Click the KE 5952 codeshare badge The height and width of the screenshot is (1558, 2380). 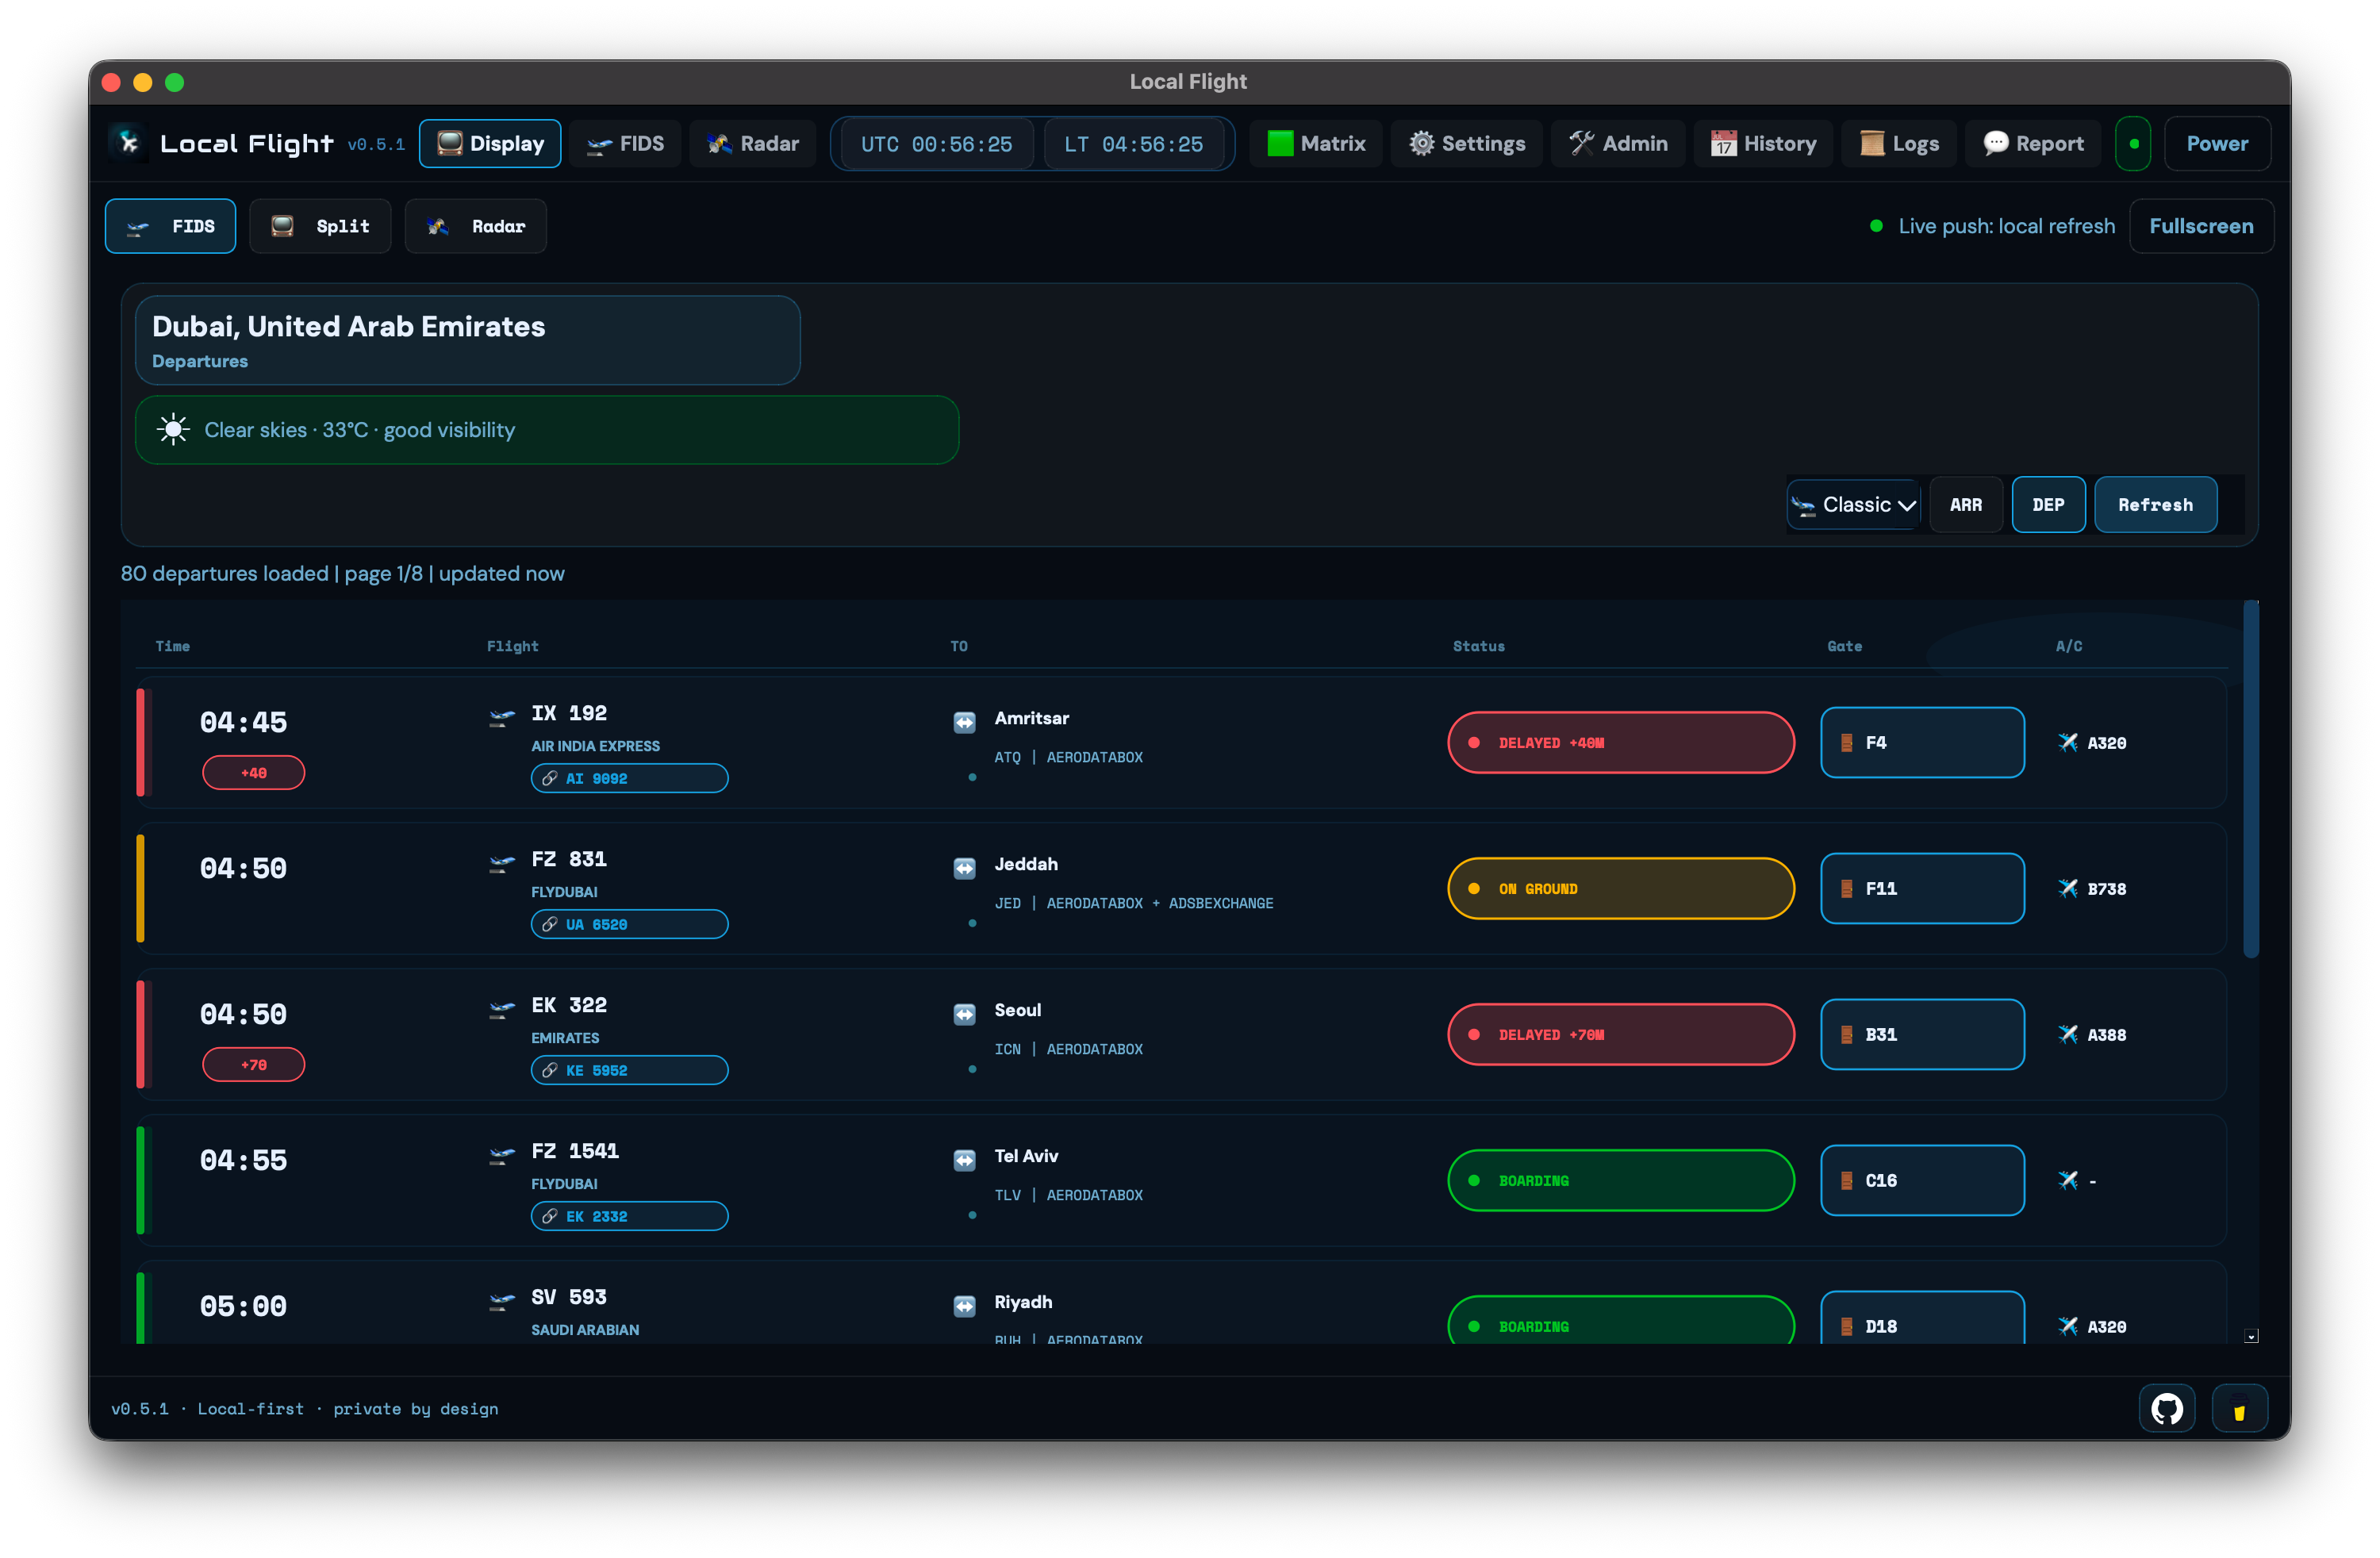click(629, 1070)
